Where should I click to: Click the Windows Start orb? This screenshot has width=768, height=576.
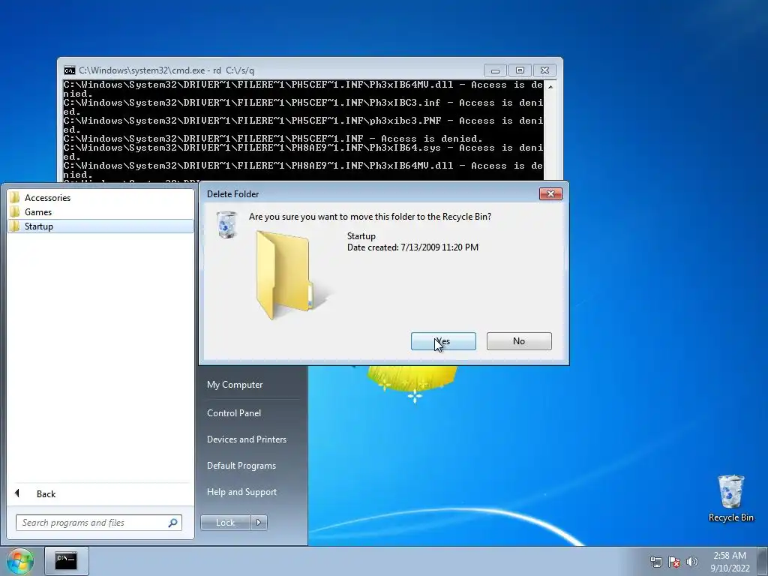(19, 561)
